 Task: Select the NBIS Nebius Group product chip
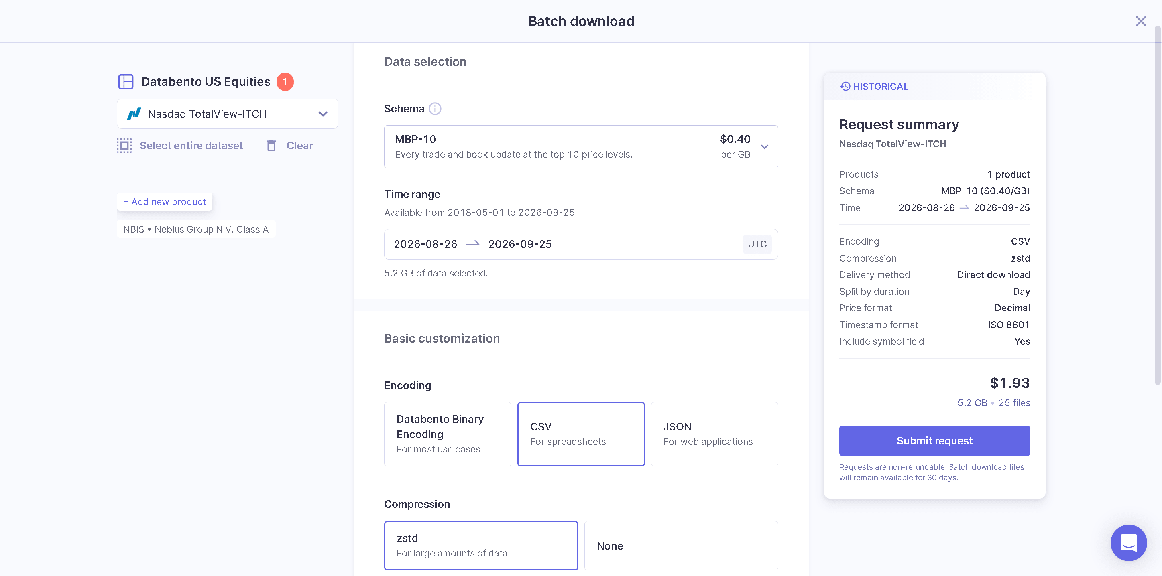[196, 229]
